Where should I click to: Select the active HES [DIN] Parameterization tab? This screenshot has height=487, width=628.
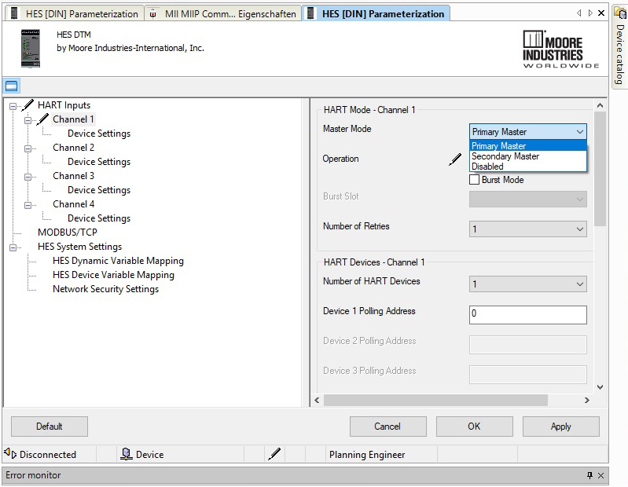(x=376, y=13)
